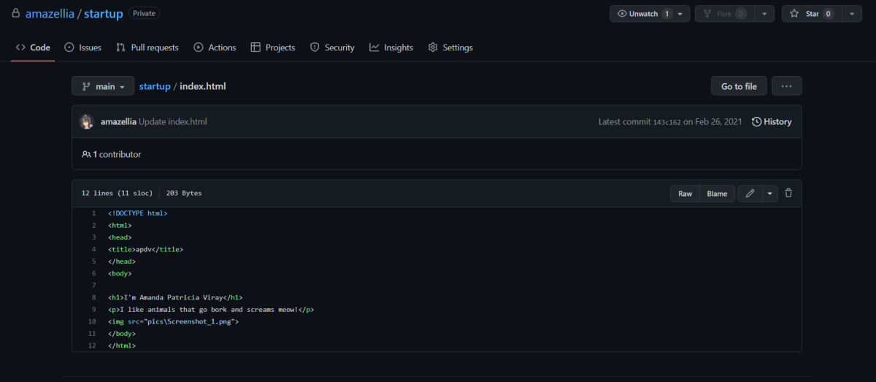
Task: Click the paragraph about animals code line
Action: (x=211, y=310)
